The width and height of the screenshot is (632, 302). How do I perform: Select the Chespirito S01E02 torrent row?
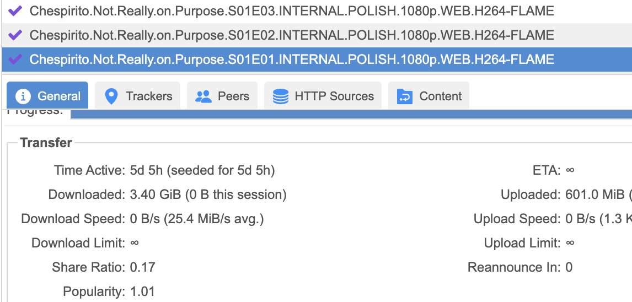pos(291,35)
